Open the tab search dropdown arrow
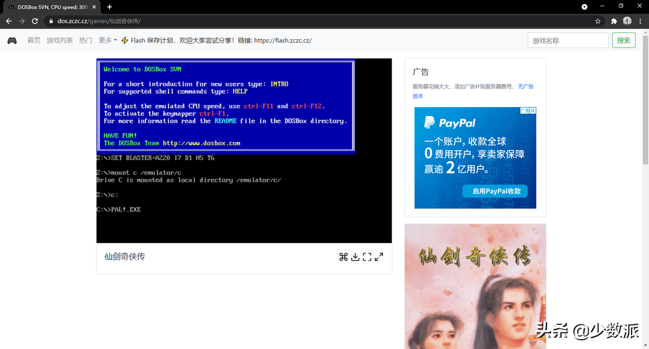This screenshot has height=349, width=649. click(x=585, y=6)
